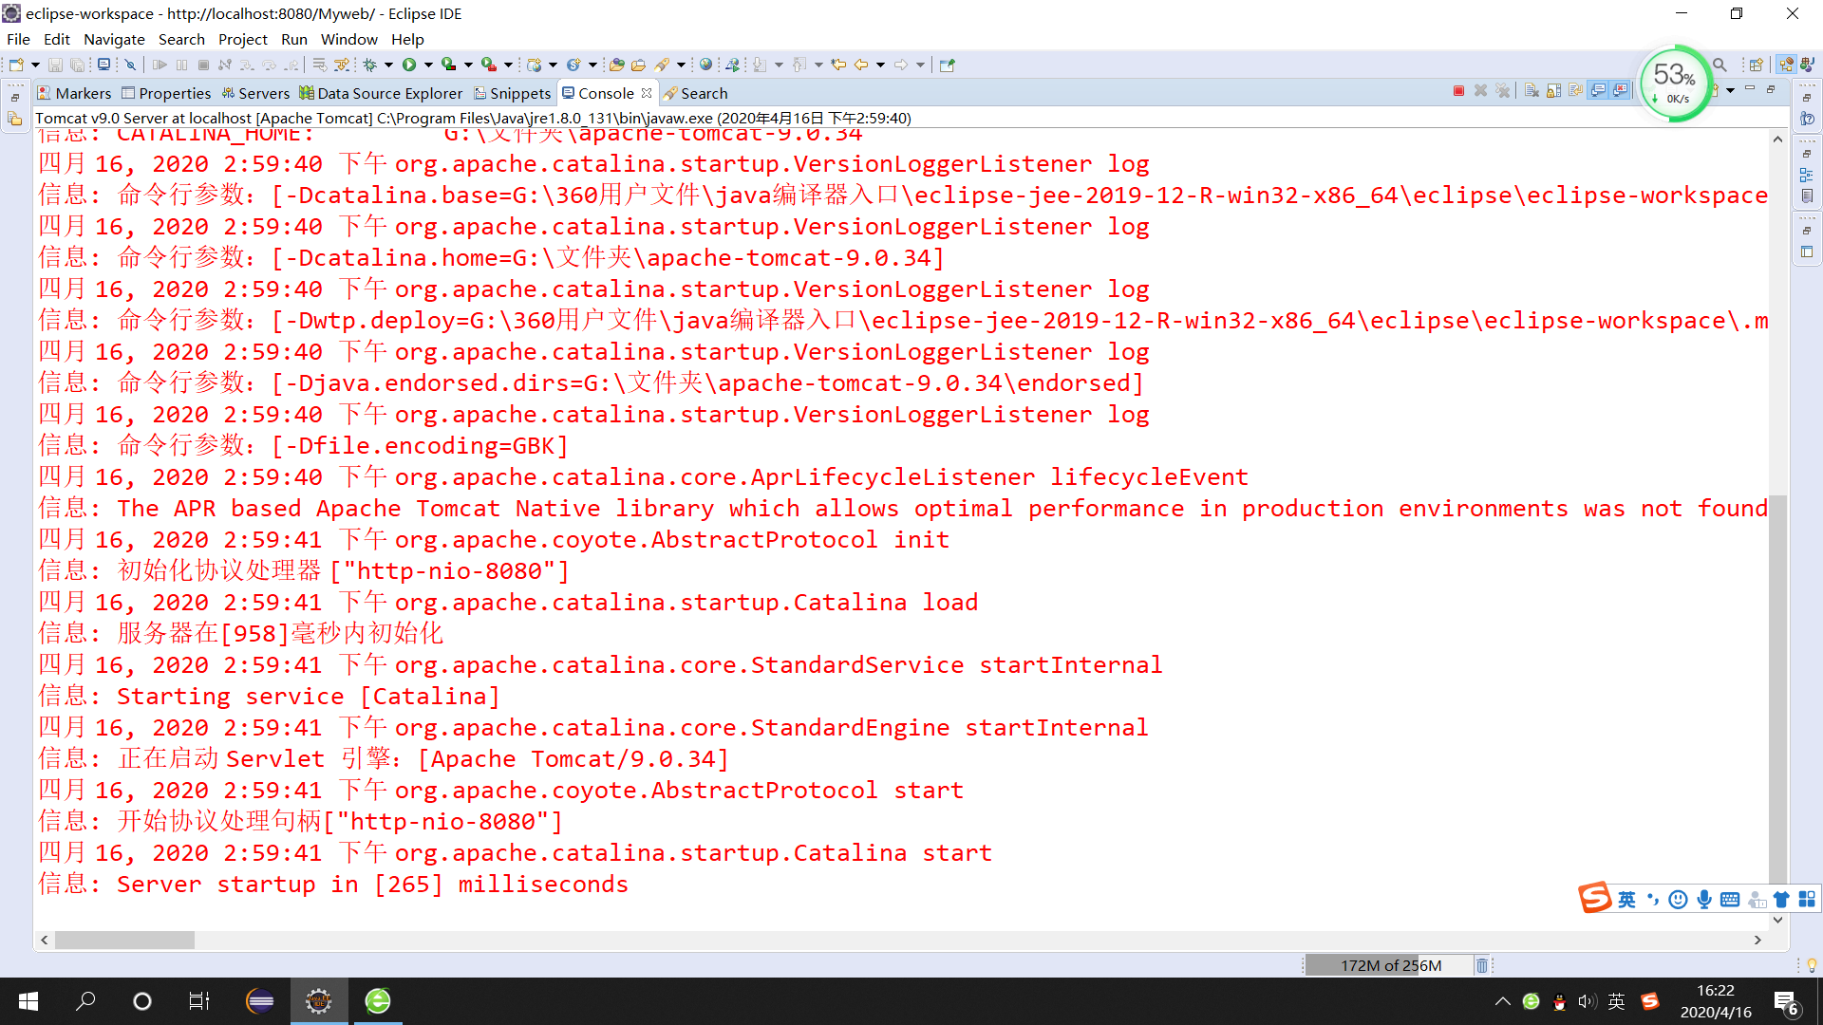1823x1025 pixels.
Task: Switch to the Search view tab
Action: click(x=696, y=93)
